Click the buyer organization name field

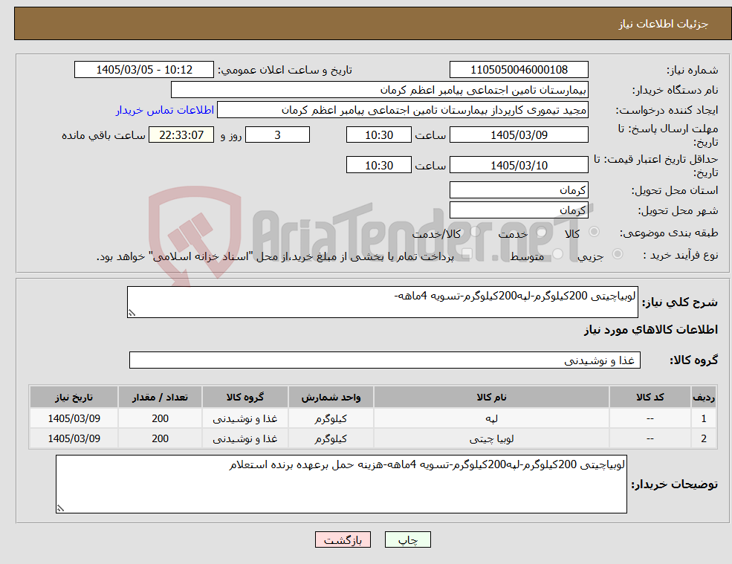pos(380,90)
